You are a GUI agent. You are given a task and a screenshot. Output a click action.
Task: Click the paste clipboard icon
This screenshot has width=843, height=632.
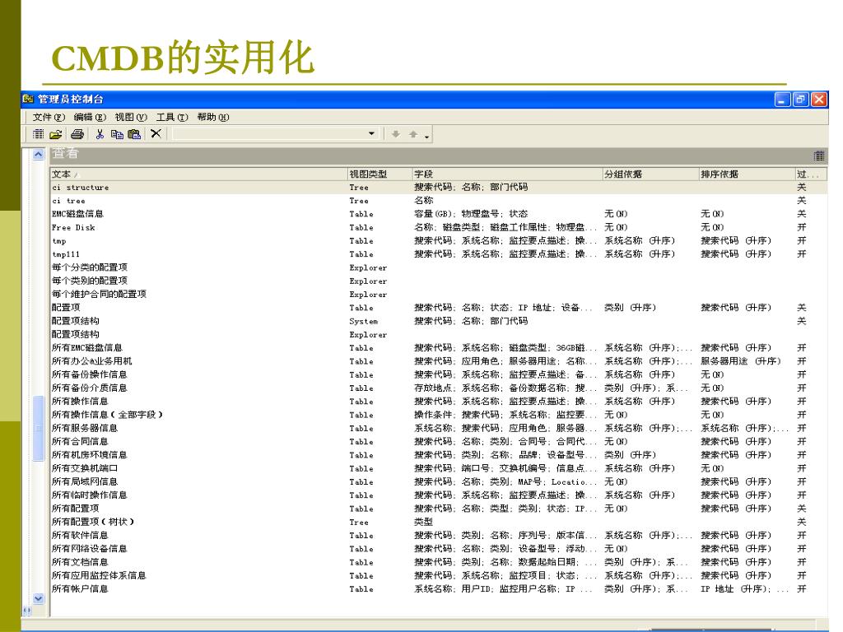(x=134, y=134)
